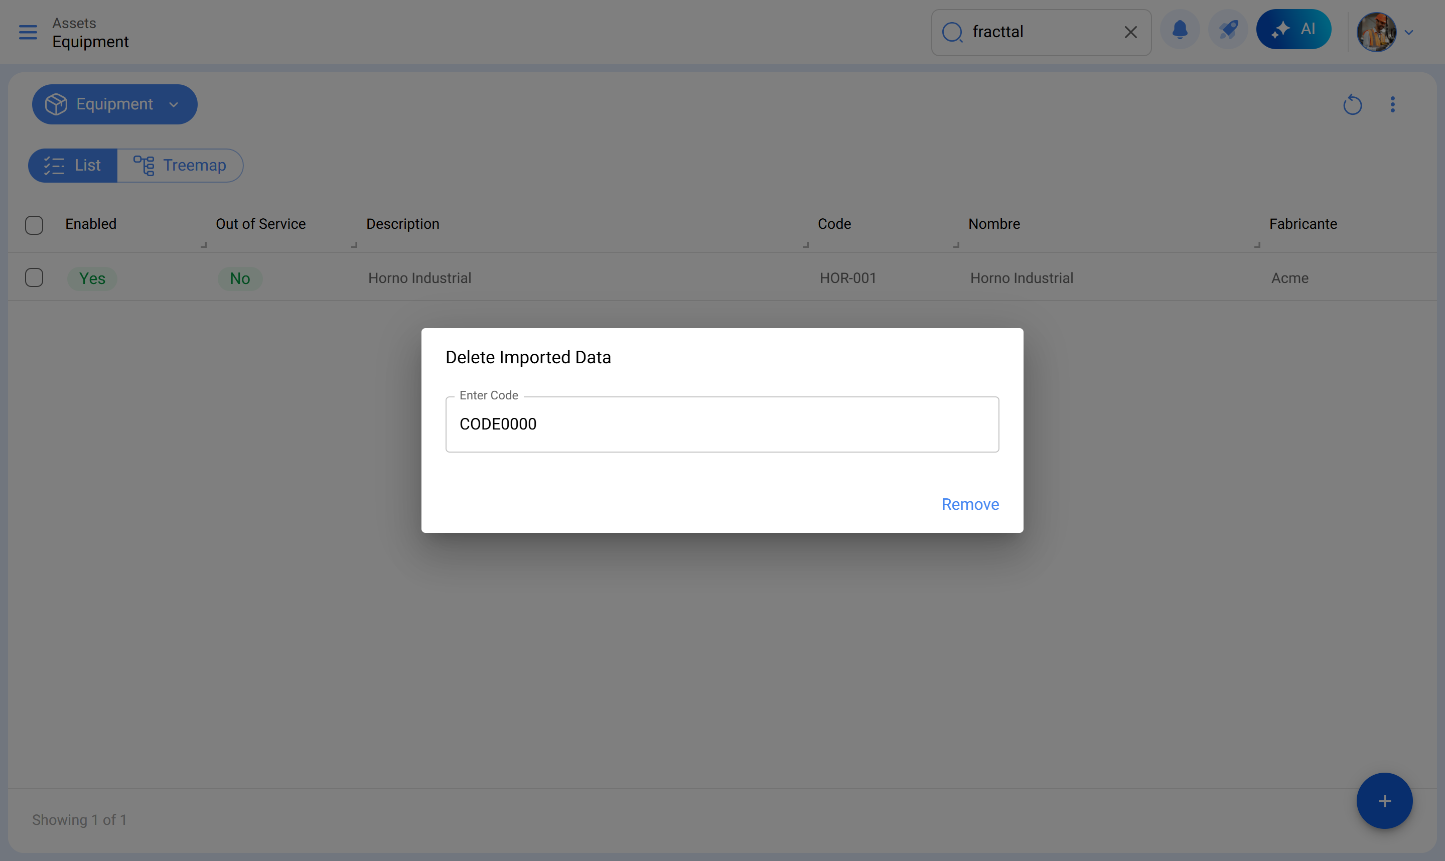Viewport: 1445px width, 861px height.
Task: Click into the Enter Code field
Action: (721, 424)
